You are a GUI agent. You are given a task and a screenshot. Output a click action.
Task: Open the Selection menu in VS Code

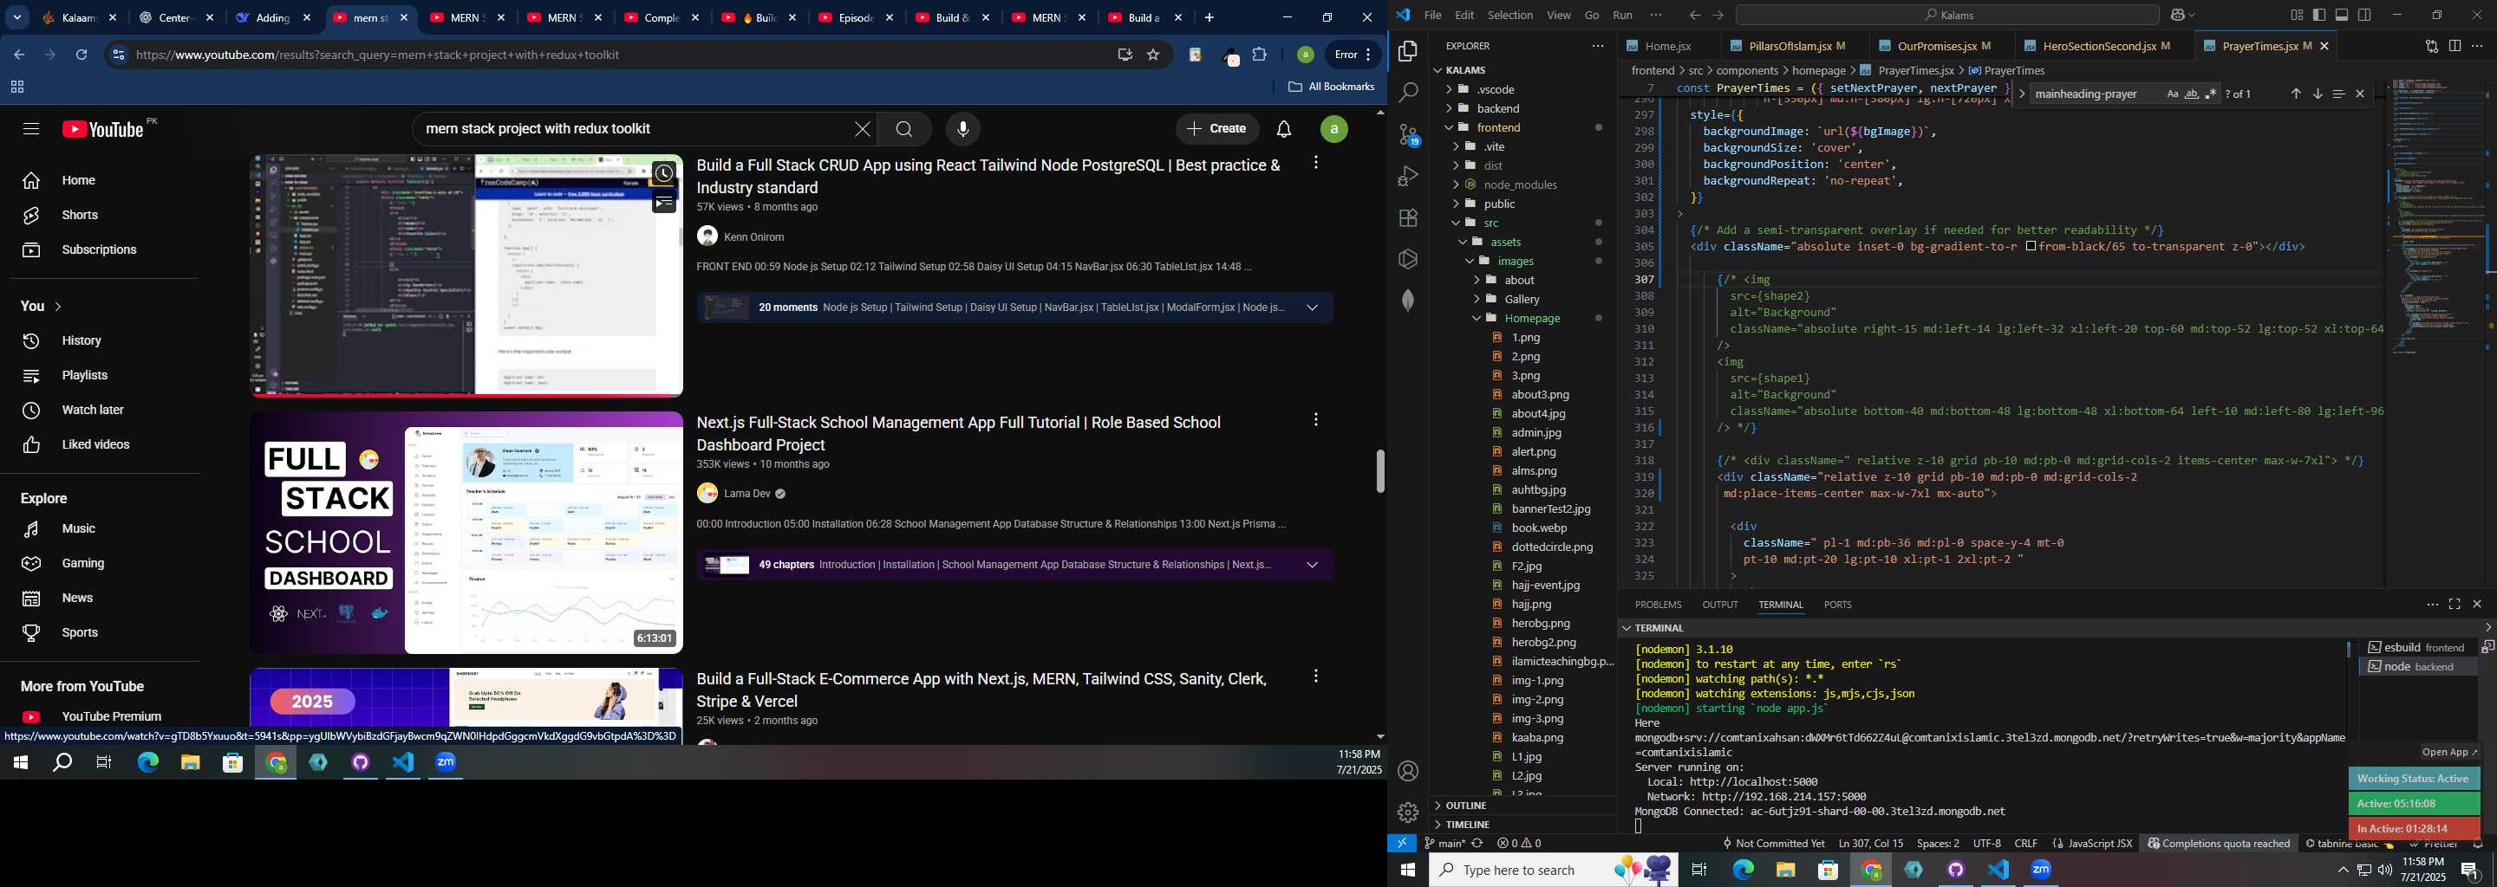pyautogui.click(x=1510, y=16)
